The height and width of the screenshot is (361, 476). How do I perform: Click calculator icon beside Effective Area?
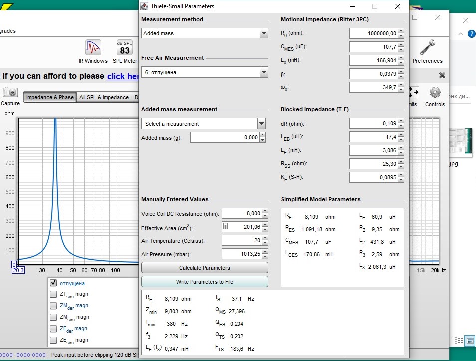(x=225, y=227)
